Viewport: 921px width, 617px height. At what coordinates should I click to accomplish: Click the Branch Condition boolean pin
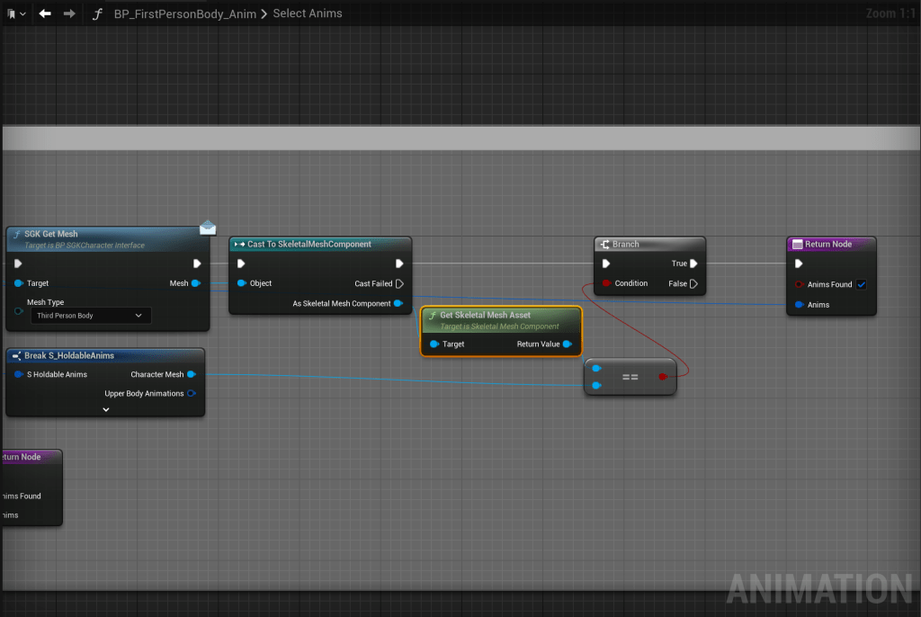[x=607, y=283]
